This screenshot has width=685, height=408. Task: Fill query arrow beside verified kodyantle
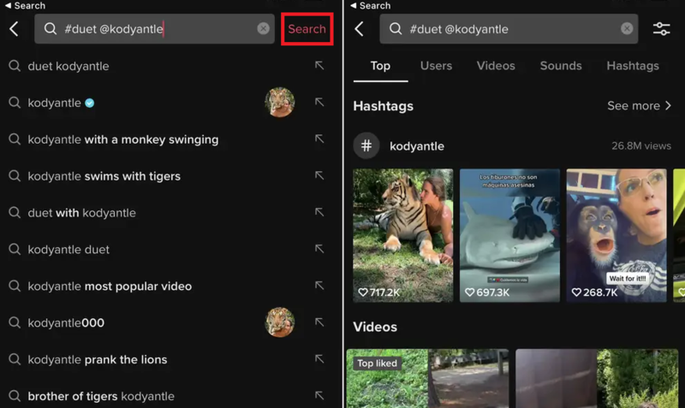pos(319,102)
